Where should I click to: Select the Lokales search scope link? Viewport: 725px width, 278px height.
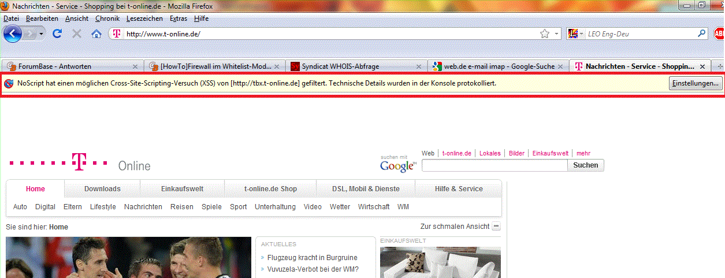[490, 153]
